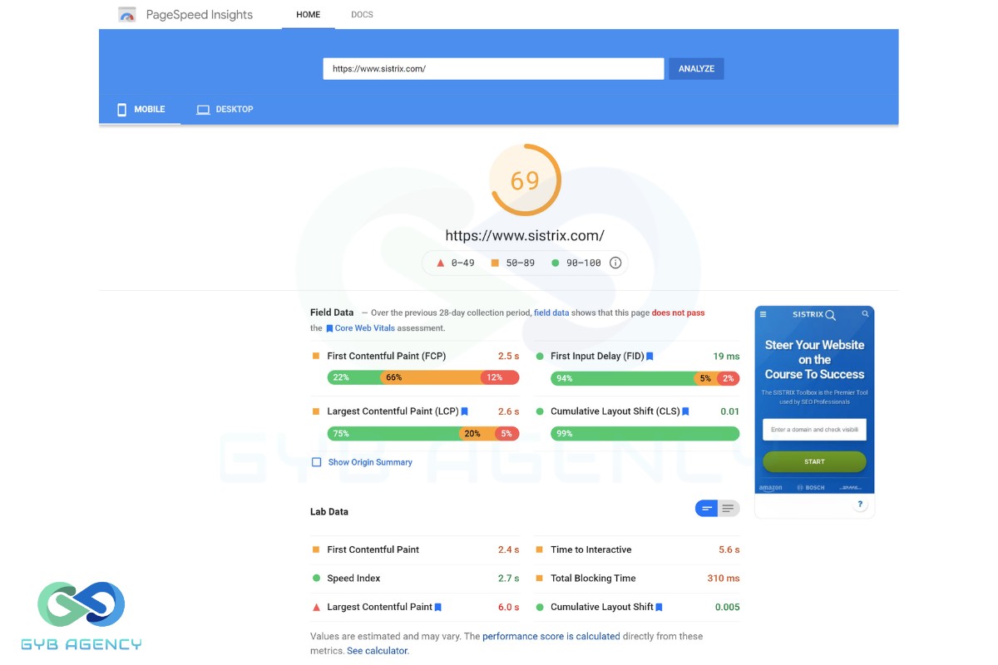Click hamburger menu icon in SISTRIX preview
Screen dimensions: 998x665
[763, 314]
